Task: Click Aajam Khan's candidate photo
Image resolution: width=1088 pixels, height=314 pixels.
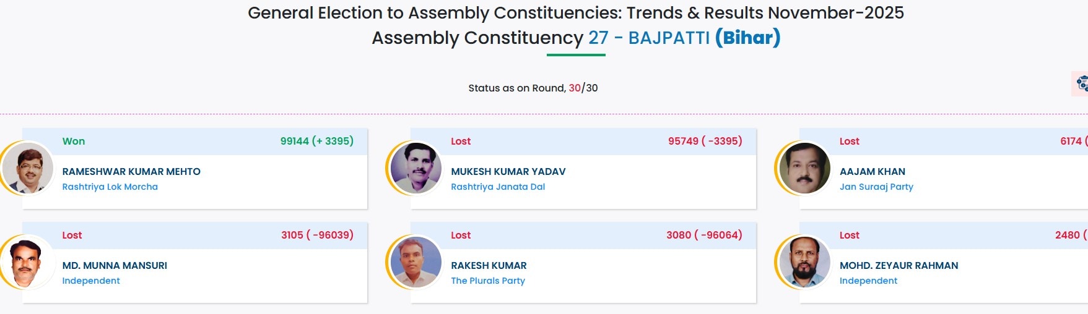Action: 804,168
